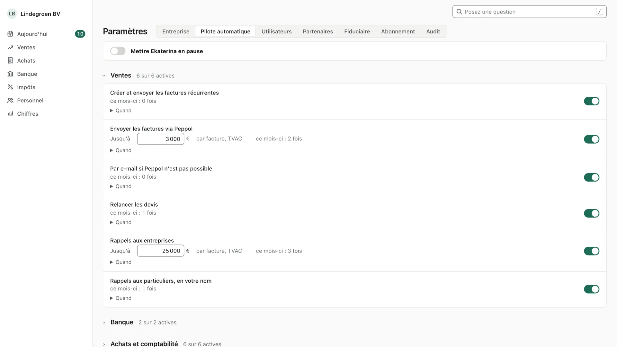
Task: Turn off Envoyer les factures via Peppol
Action: click(x=592, y=139)
